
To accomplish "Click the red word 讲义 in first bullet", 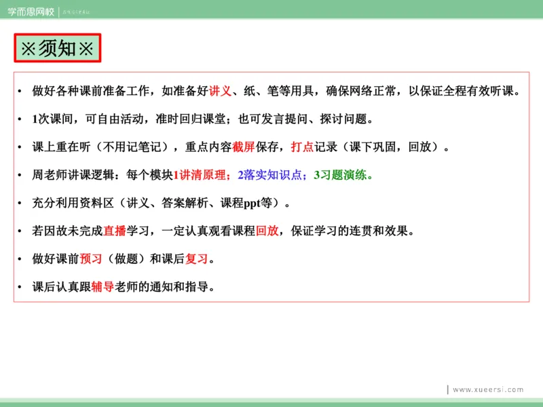I will (x=220, y=91).
